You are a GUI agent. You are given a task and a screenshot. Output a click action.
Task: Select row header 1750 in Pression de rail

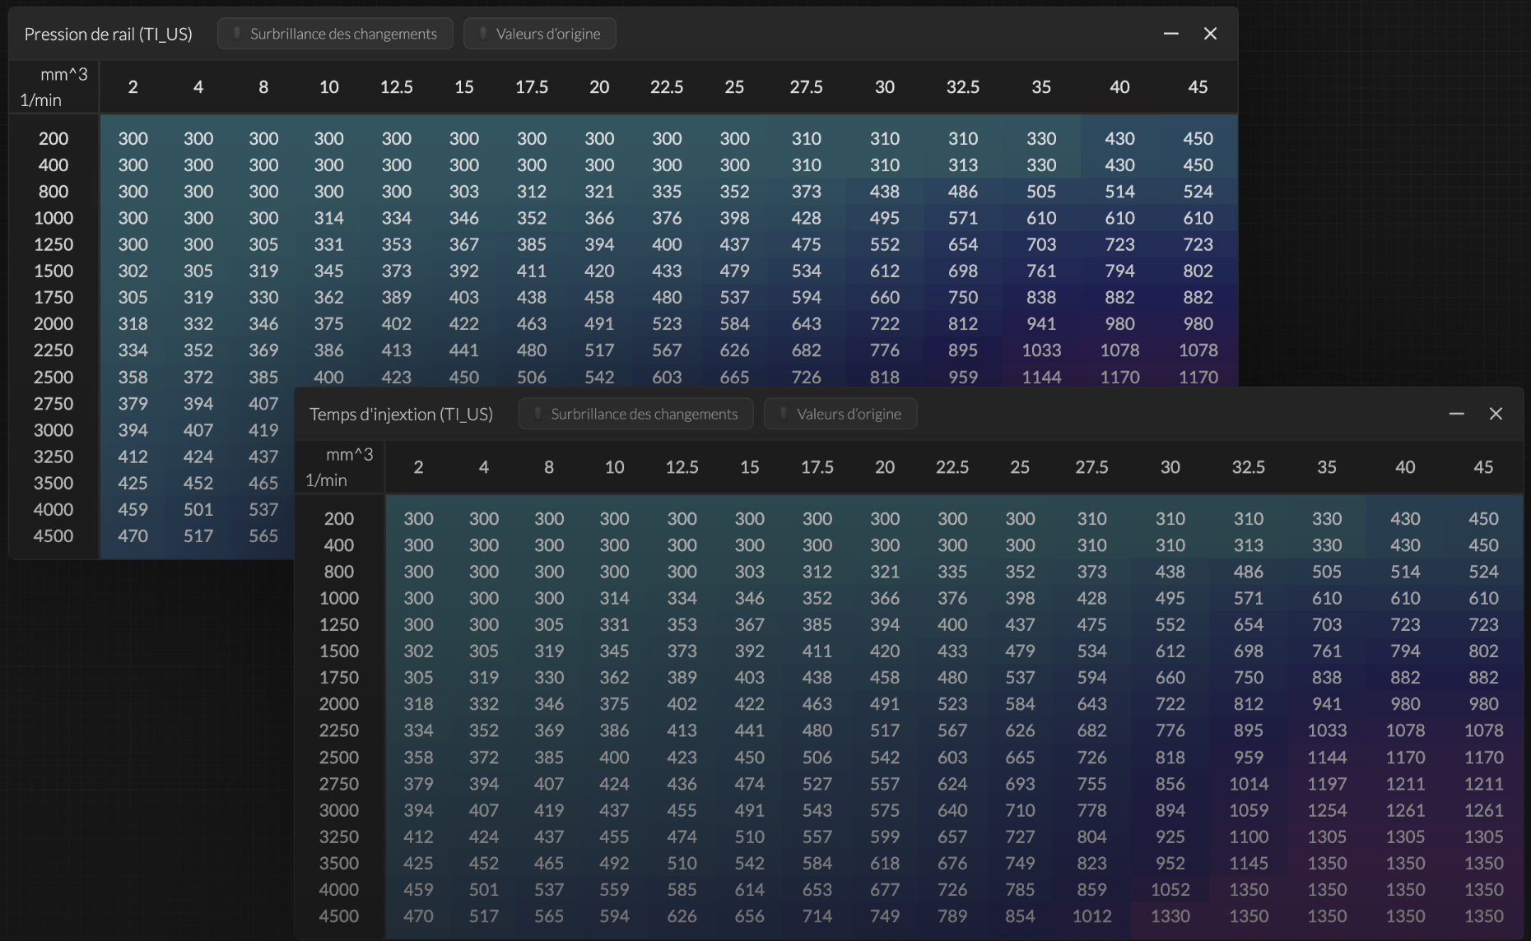click(54, 297)
